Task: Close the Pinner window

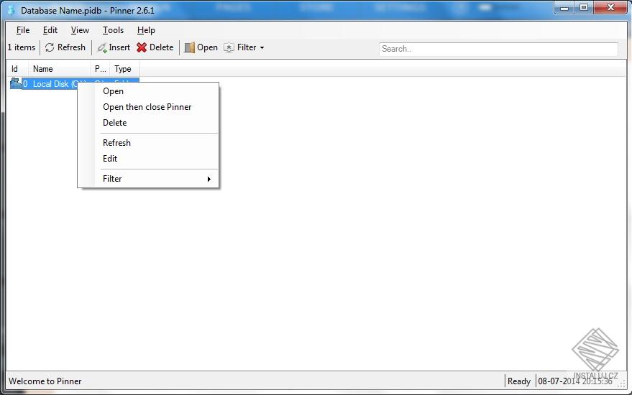Action: click(610, 8)
